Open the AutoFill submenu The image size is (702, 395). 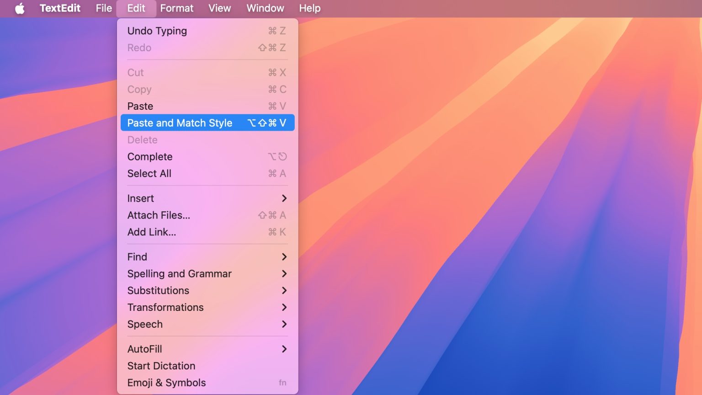[x=144, y=349]
